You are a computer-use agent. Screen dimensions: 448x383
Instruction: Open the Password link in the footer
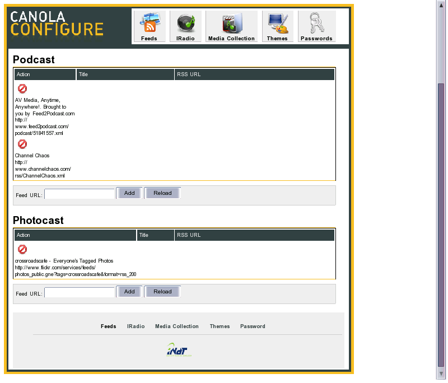point(253,326)
